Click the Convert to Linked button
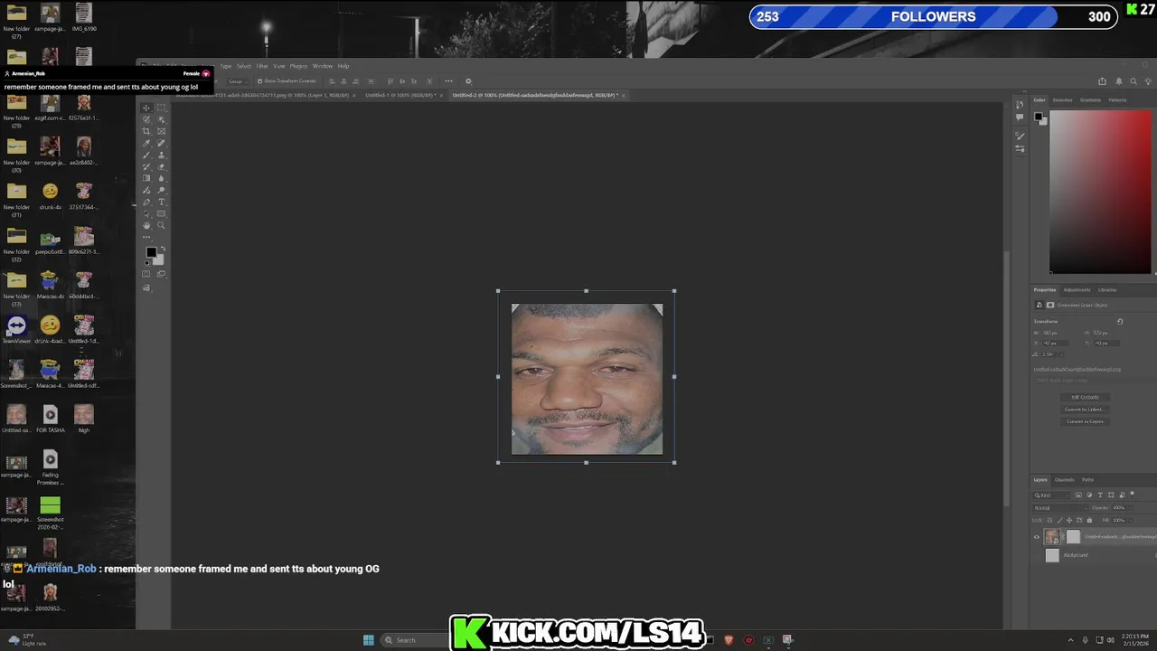Viewport: 1157px width, 651px height. coord(1086,410)
